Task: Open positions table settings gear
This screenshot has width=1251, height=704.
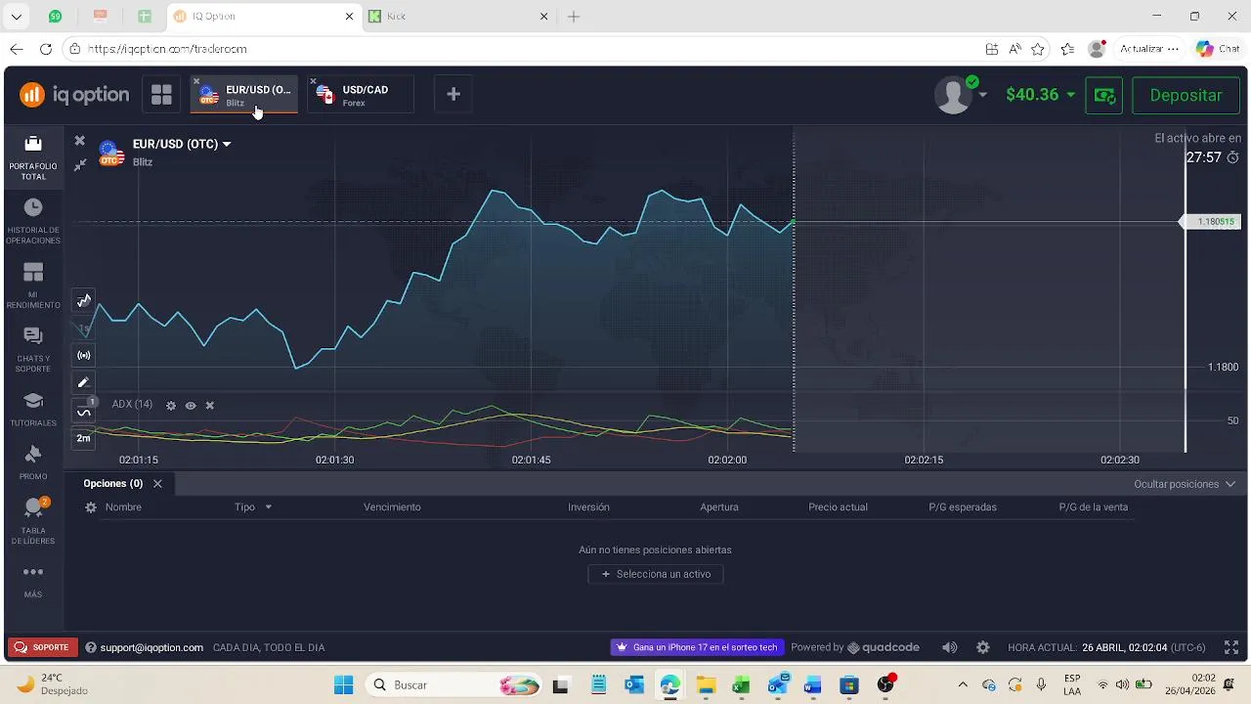Action: (x=91, y=507)
